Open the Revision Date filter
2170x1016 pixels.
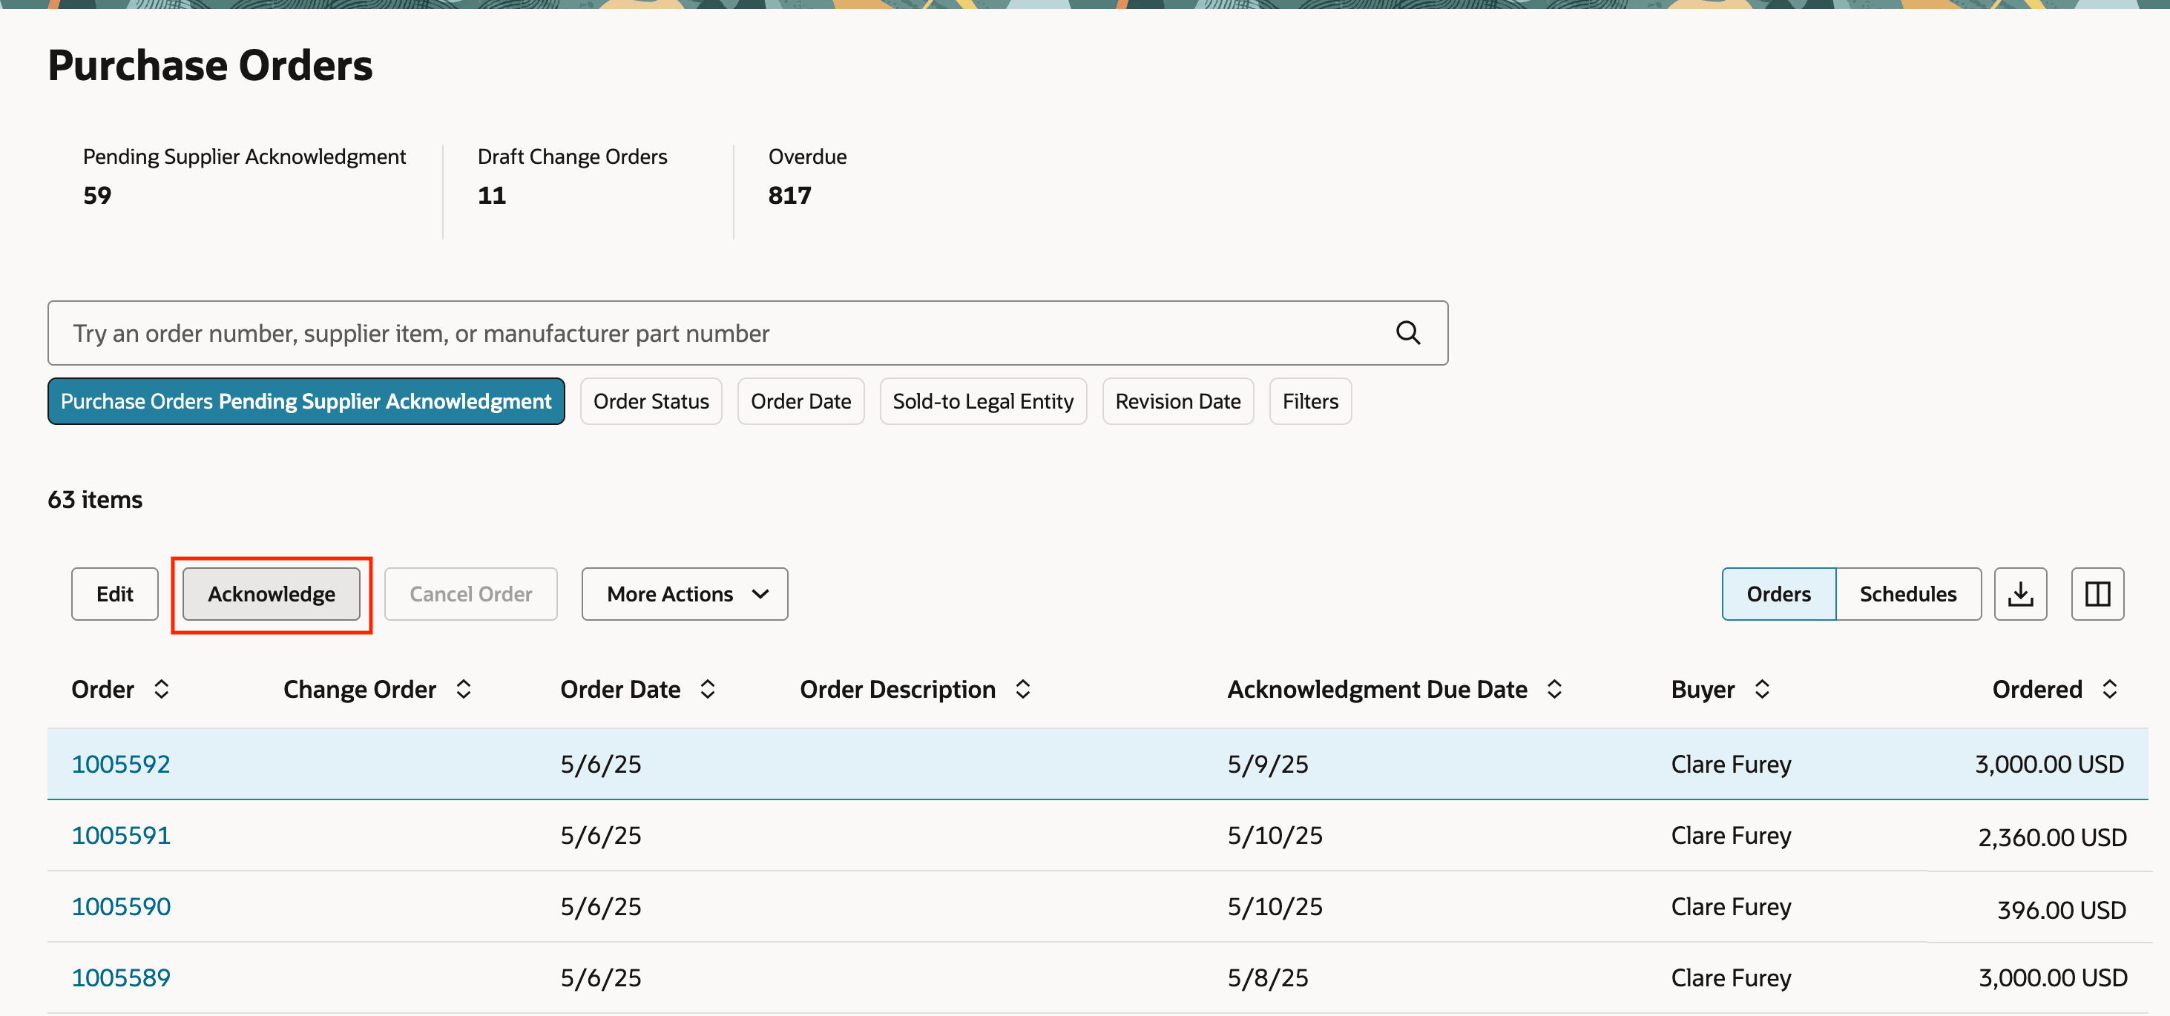1177,401
